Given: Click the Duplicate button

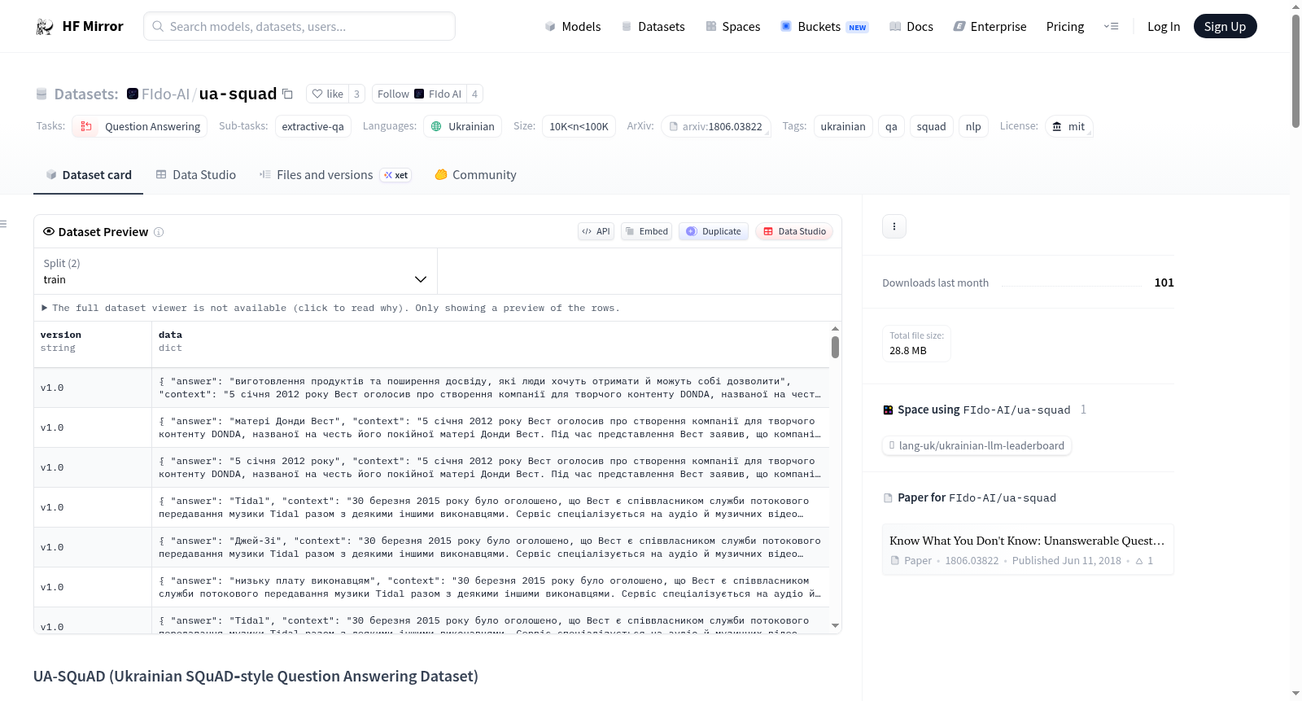Looking at the screenshot, I should [x=714, y=231].
